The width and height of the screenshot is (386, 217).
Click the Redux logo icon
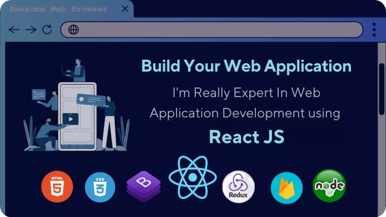point(238,187)
